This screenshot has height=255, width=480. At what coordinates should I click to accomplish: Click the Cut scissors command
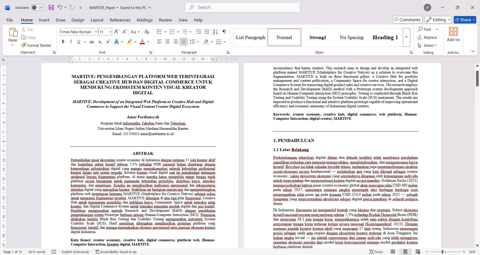27,29
